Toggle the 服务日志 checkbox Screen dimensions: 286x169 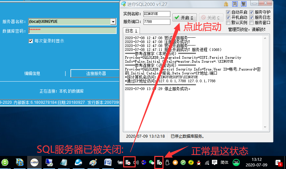(x=251, y=17)
